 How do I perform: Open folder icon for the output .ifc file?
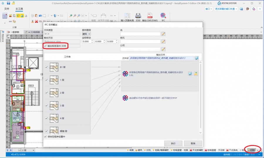tap(196, 74)
